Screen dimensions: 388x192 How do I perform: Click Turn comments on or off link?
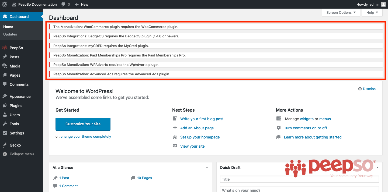(x=306, y=128)
